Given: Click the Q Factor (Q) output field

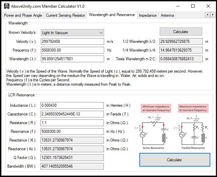Looking at the screenshot, I should [72, 158].
